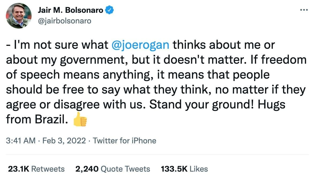313x182 pixels.
Task: Open the three-dot more options menu
Action: [304, 10]
